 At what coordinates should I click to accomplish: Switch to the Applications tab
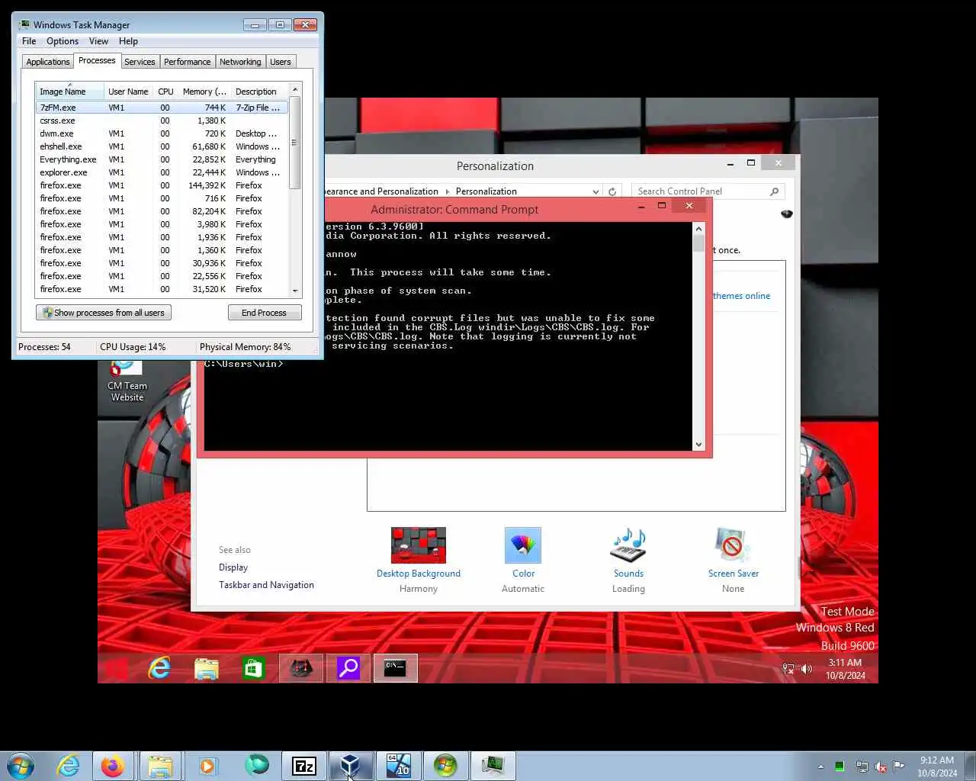[48, 62]
